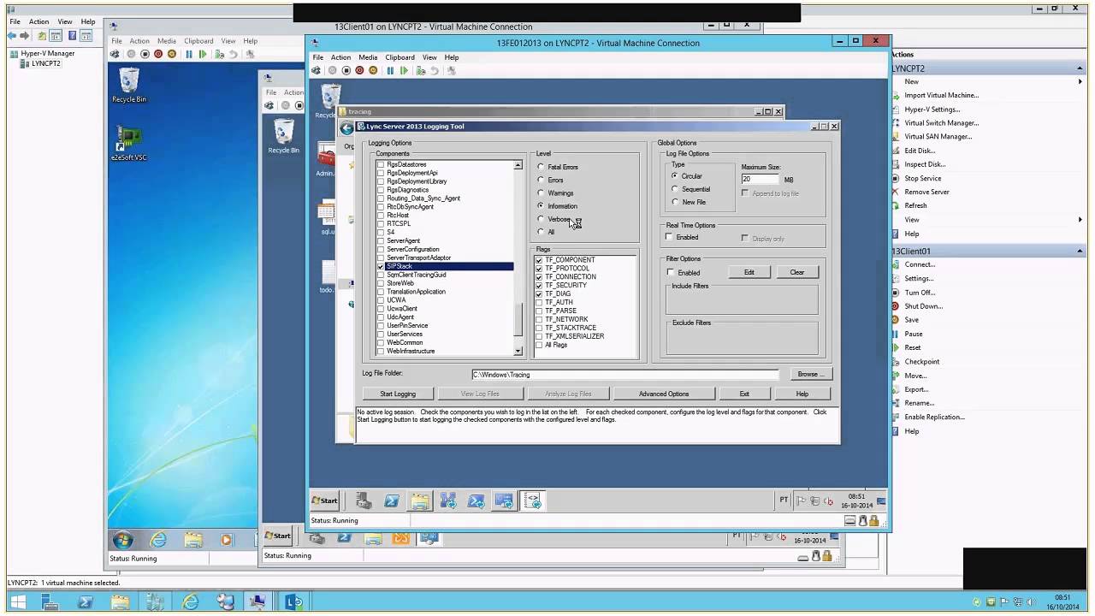The width and height of the screenshot is (1095, 616).
Task: Open Media menu in 13FE012013 window
Action: coord(368,57)
